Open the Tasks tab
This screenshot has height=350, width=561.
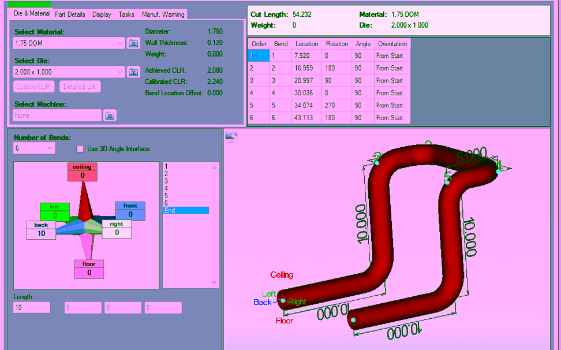(x=126, y=14)
